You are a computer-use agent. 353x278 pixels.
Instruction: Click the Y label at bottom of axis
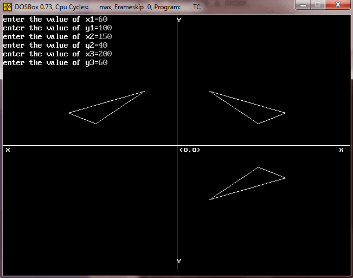[x=179, y=261]
